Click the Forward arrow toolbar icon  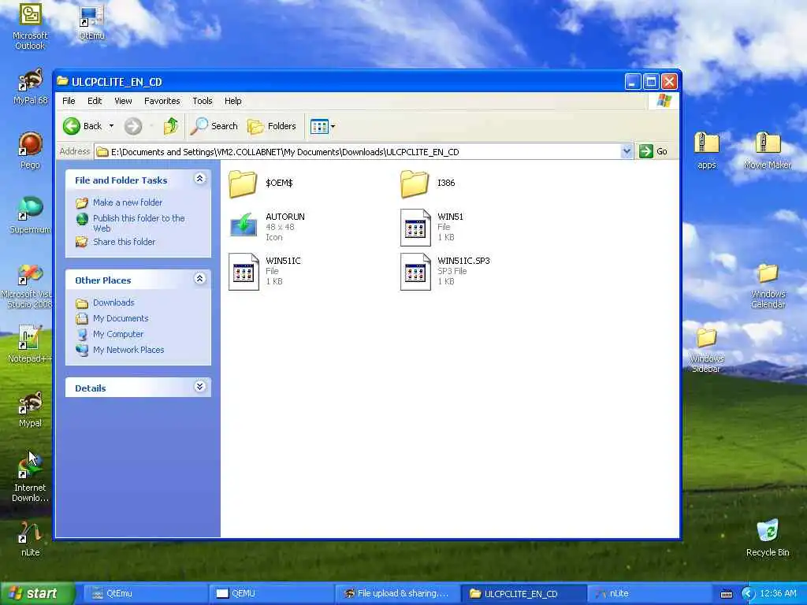point(132,126)
